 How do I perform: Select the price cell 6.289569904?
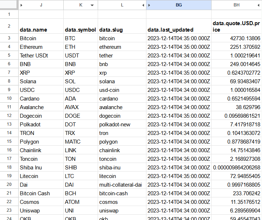coord(237,211)
